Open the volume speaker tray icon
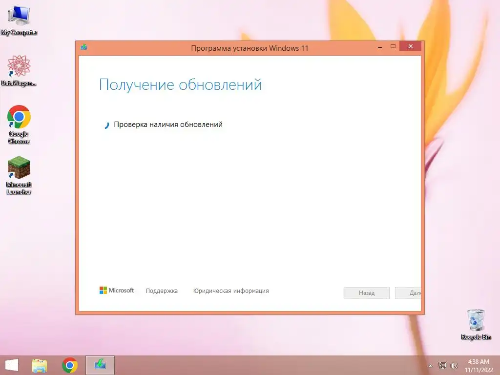Image resolution: width=500 pixels, height=375 pixels. [x=454, y=365]
